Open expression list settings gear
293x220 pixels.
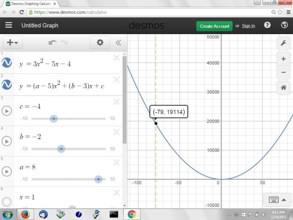coord(100,43)
